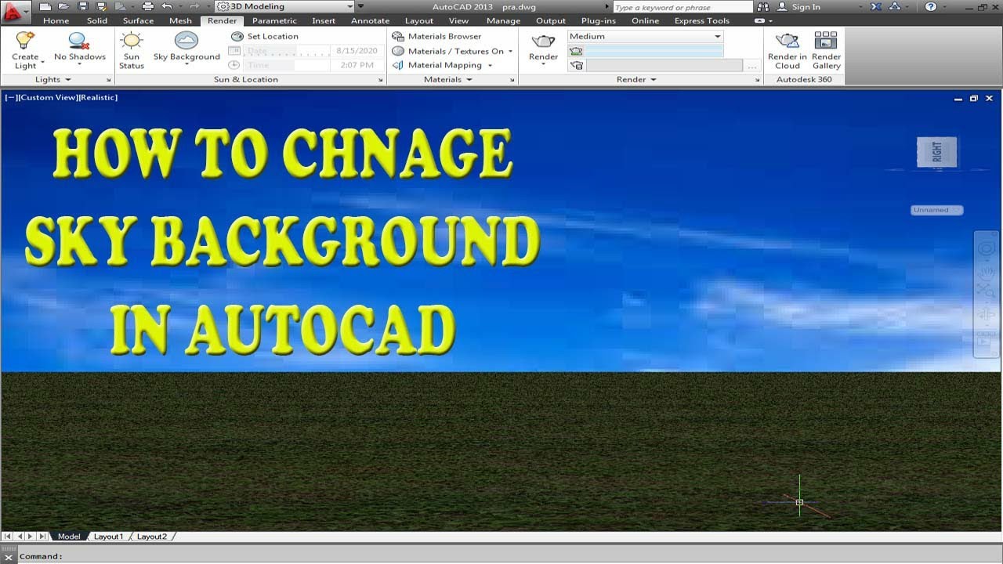
Task: Click the keyword search input field
Action: tap(682, 7)
